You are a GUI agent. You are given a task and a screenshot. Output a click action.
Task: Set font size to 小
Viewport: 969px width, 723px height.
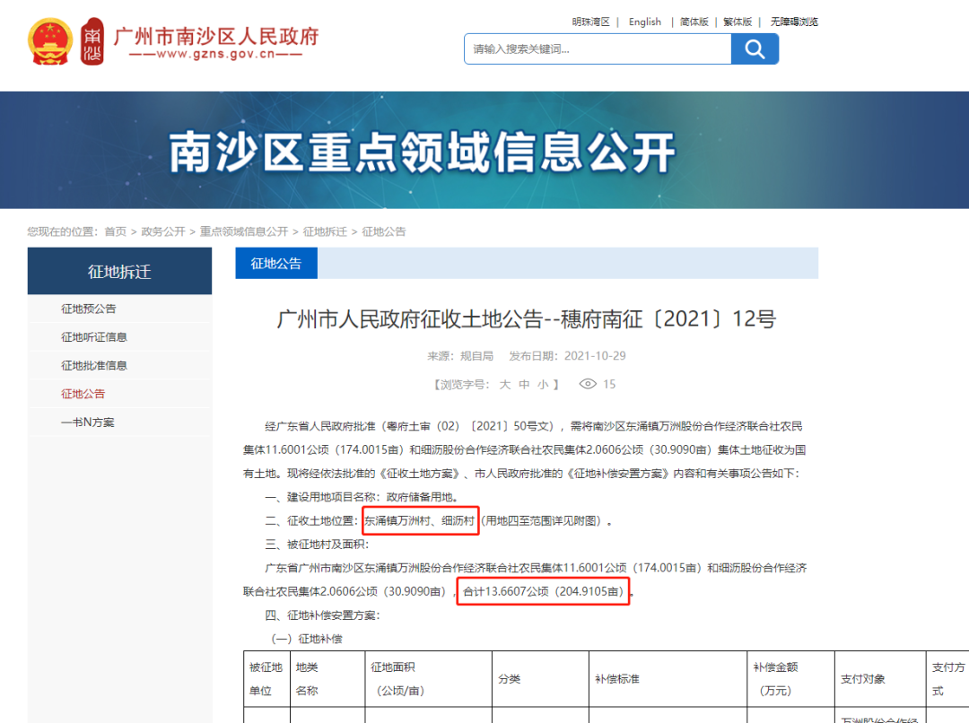coord(543,384)
